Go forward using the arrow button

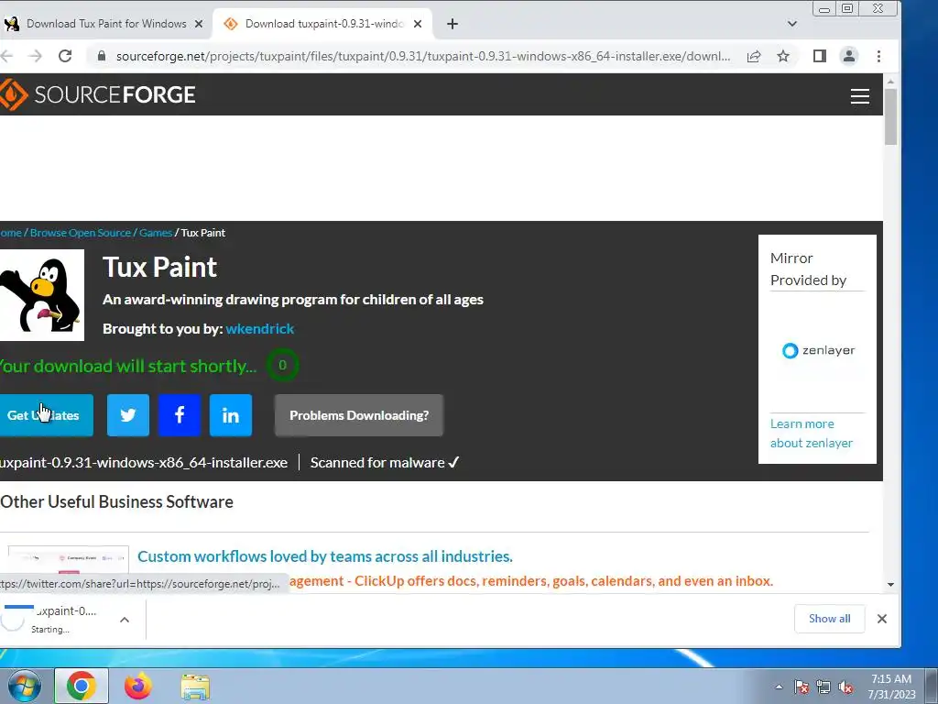pyautogui.click(x=36, y=56)
